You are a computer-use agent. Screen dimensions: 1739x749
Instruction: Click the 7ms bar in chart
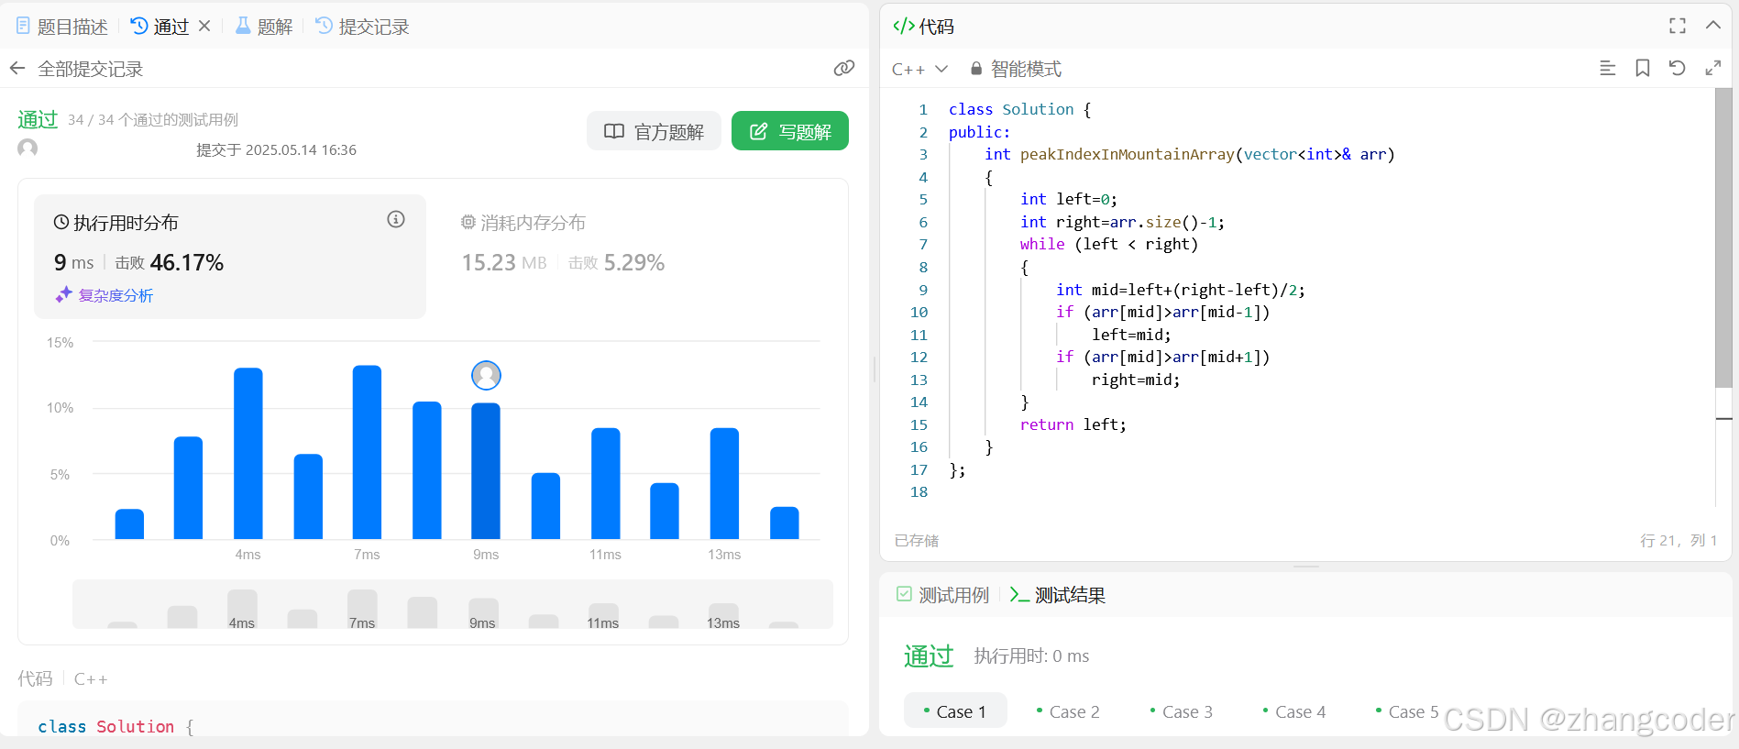click(x=367, y=452)
